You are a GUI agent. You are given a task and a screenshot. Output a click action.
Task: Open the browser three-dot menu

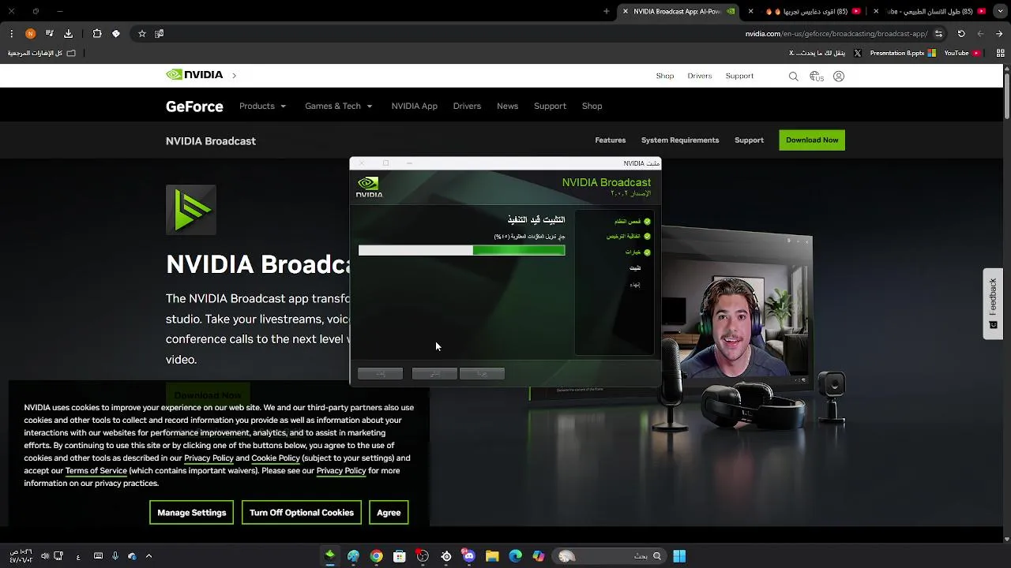(11, 34)
